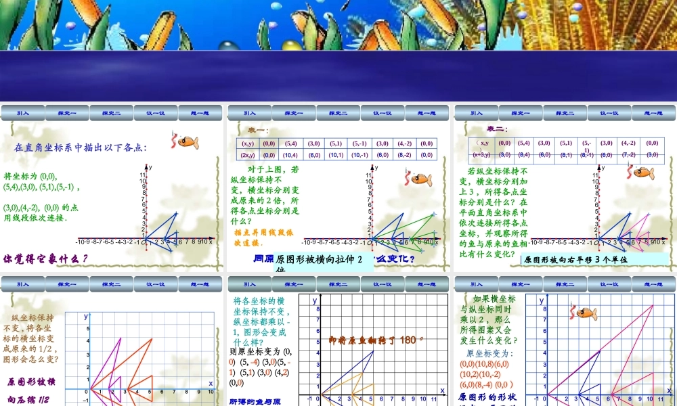Click 探究二 button on the 表一 slide
This screenshot has height=406, width=677.
[x=338, y=113]
